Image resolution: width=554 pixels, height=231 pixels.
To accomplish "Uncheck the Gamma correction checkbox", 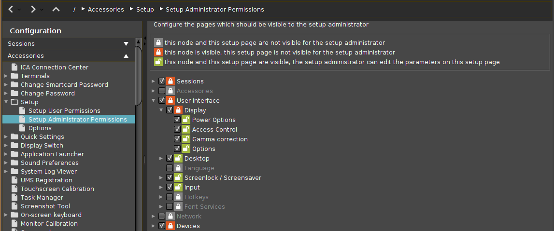I will pos(177,139).
